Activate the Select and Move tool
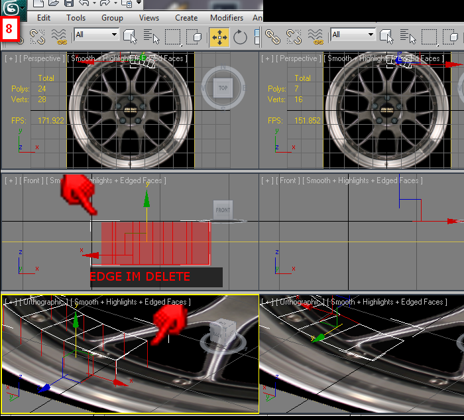This screenshot has width=464, height=420. coord(219,36)
